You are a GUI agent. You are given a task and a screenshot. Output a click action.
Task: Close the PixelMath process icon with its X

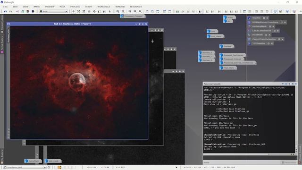tap(269, 35)
